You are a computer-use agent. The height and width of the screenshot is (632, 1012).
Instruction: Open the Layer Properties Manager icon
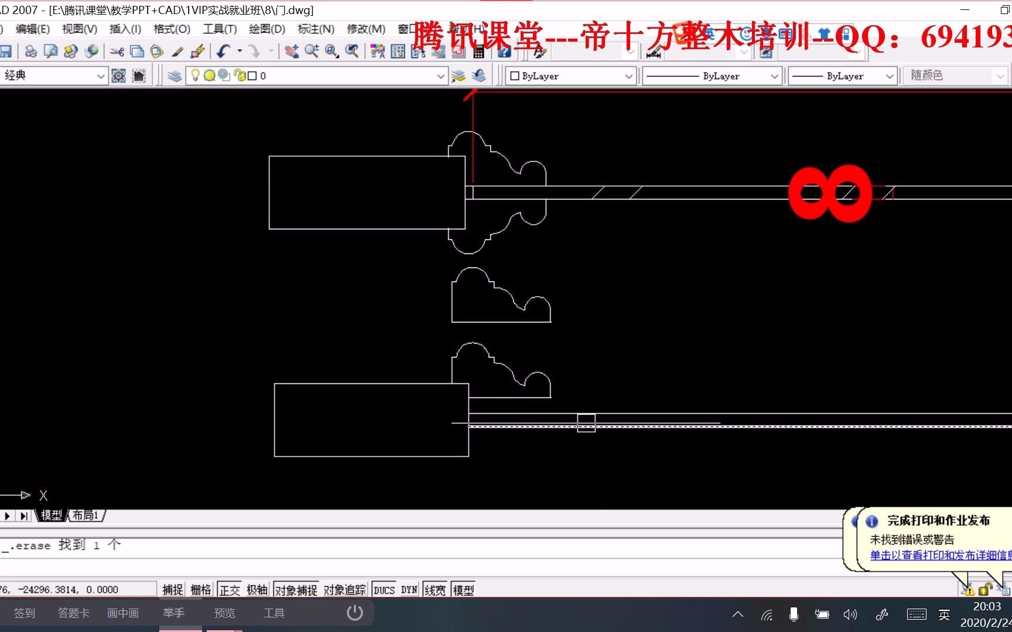tap(174, 75)
